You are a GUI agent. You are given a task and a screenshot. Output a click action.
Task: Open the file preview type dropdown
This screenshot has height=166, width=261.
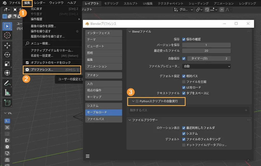click(206, 66)
